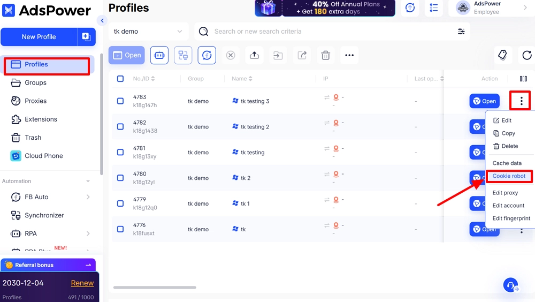Click the Renew link
The width and height of the screenshot is (535, 302).
[82, 283]
